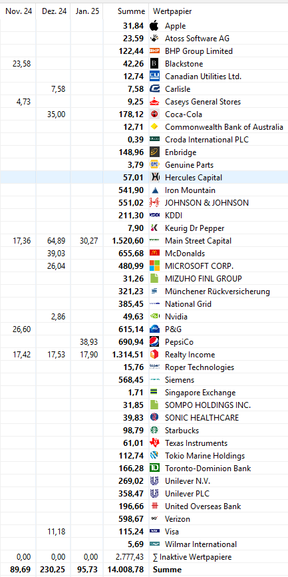The height and width of the screenshot is (577, 288).
Task: Click the Johnson & Johnson logo
Action: click(154, 203)
